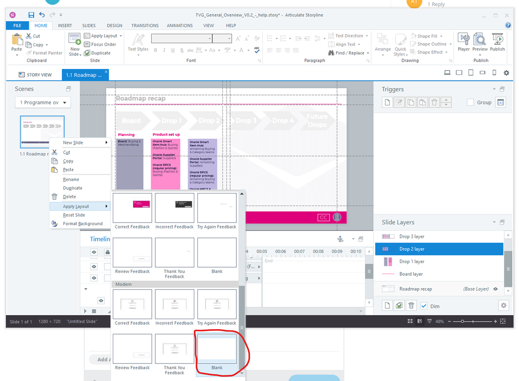The width and height of the screenshot is (519, 381).
Task: Open the font name combo box
Action: click(181, 38)
